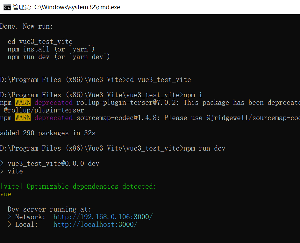Click the rollup-plugin-terser@7.0.2 package name
The width and height of the screenshot is (300, 243).
(x=128, y=103)
